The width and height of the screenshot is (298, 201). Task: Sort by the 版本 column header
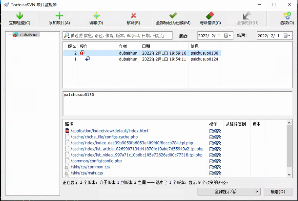click(x=72, y=46)
